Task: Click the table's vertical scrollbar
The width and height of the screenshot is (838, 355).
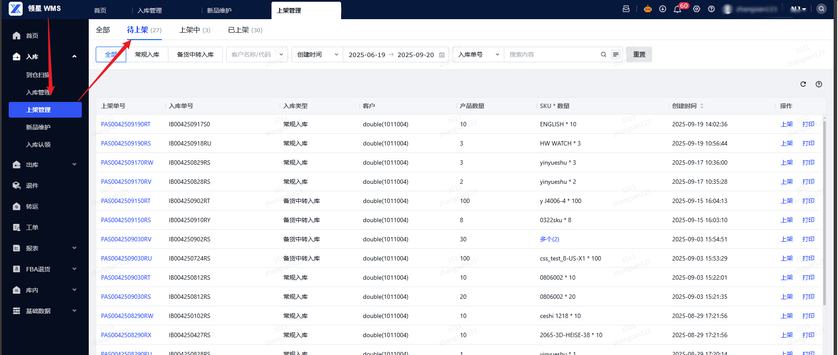Action: pyautogui.click(x=824, y=209)
